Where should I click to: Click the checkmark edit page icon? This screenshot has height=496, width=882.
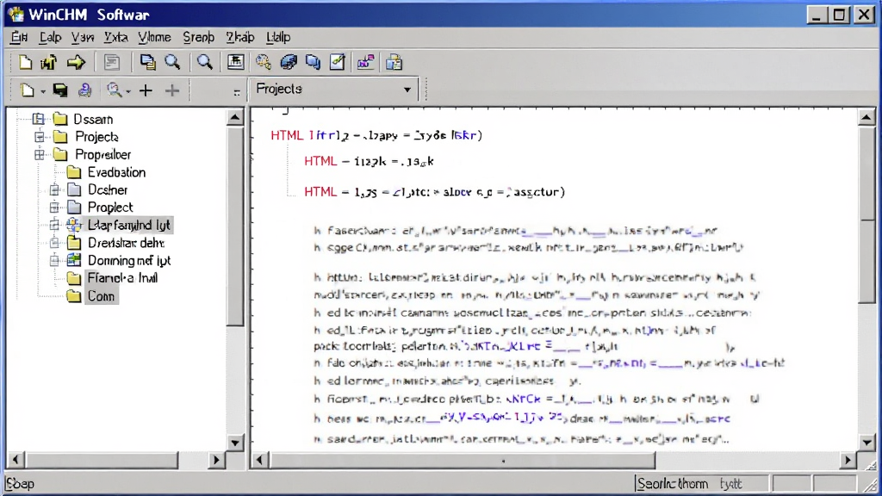point(338,62)
